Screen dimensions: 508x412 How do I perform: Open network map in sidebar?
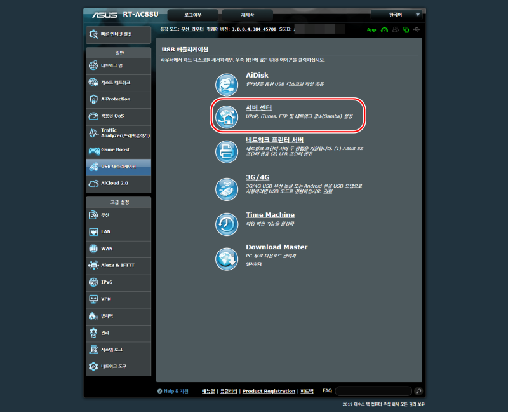118,66
